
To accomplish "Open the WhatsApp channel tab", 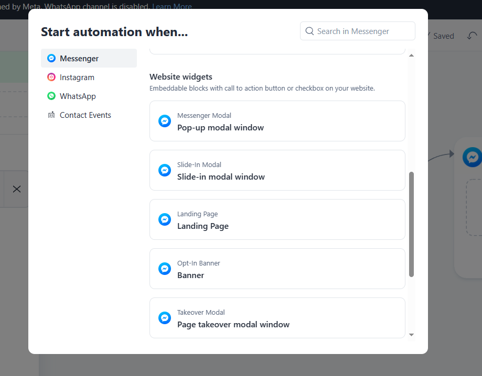I will 78,96.
